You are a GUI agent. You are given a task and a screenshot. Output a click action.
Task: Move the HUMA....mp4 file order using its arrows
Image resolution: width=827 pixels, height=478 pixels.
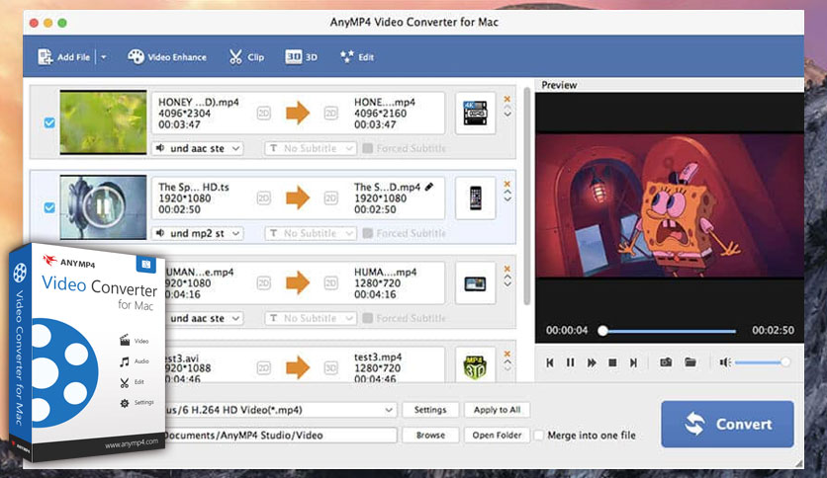pyautogui.click(x=507, y=280)
